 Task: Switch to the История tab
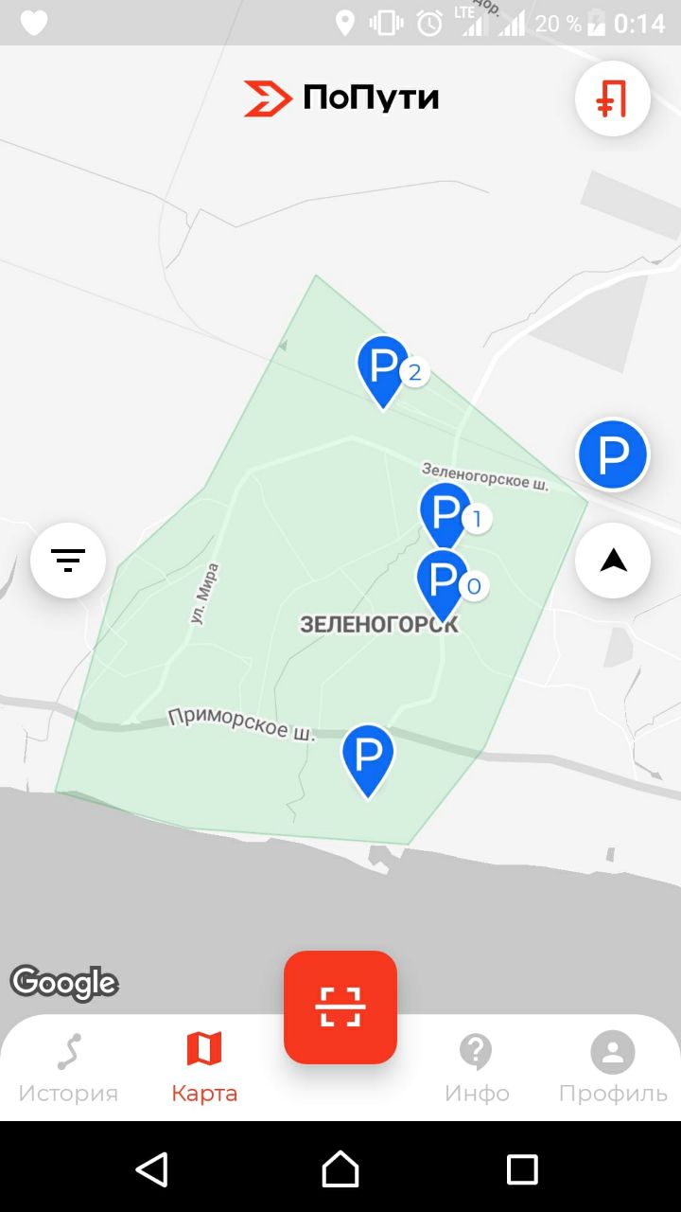[68, 1068]
